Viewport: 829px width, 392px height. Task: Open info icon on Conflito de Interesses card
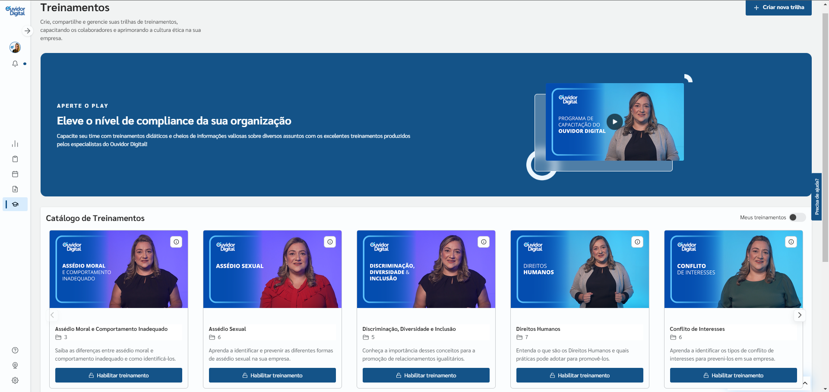(x=791, y=242)
